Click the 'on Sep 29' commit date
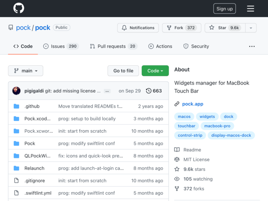The height and width of the screenshot is (201, 268). (x=129, y=91)
